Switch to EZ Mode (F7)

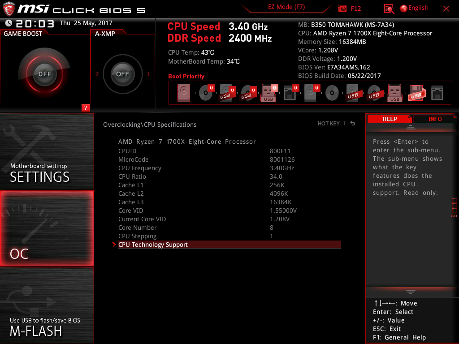click(286, 7)
